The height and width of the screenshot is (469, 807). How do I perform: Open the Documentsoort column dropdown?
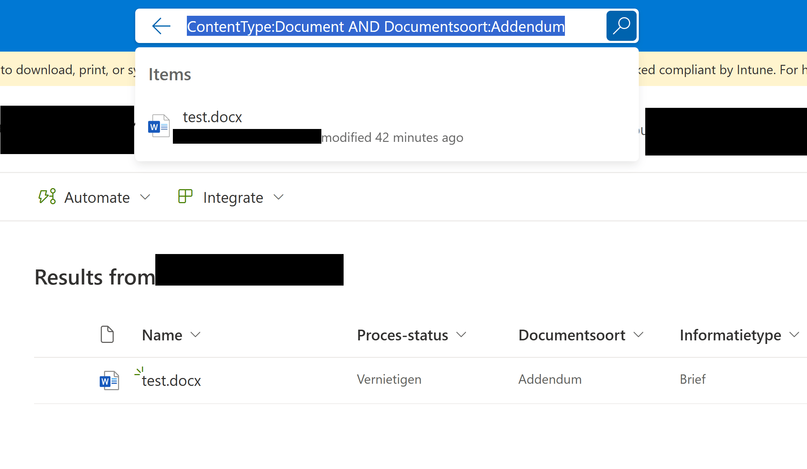pyautogui.click(x=638, y=335)
